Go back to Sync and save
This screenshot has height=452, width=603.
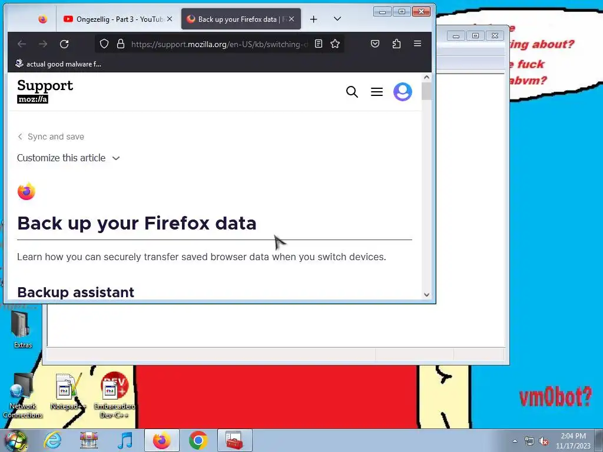click(51, 137)
